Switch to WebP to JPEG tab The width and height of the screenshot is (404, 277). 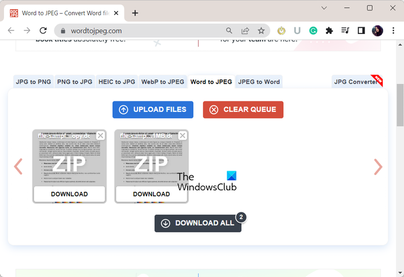pos(163,82)
